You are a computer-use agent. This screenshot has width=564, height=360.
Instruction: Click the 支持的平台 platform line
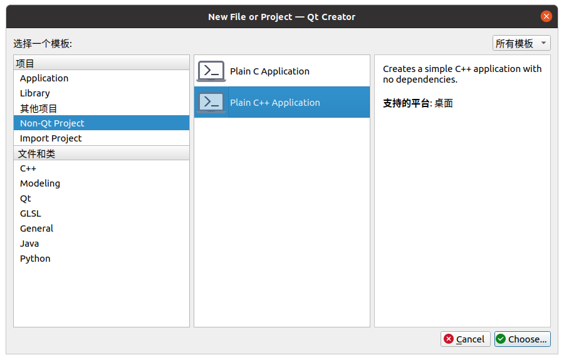click(x=417, y=103)
